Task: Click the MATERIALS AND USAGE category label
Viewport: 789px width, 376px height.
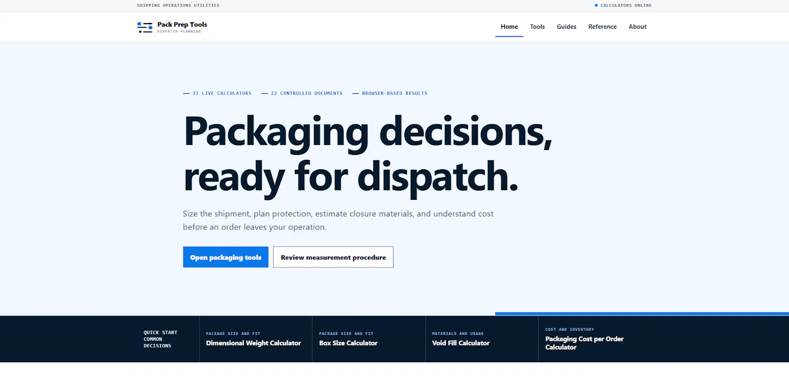Action: point(458,334)
